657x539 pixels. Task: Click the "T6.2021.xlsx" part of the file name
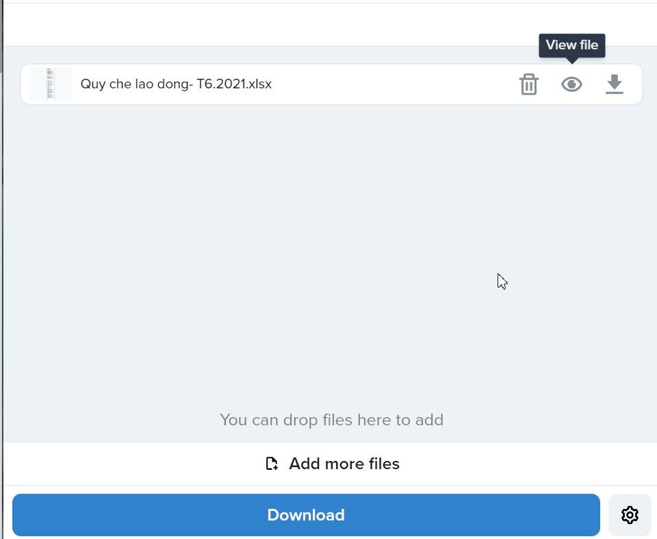pyautogui.click(x=234, y=84)
